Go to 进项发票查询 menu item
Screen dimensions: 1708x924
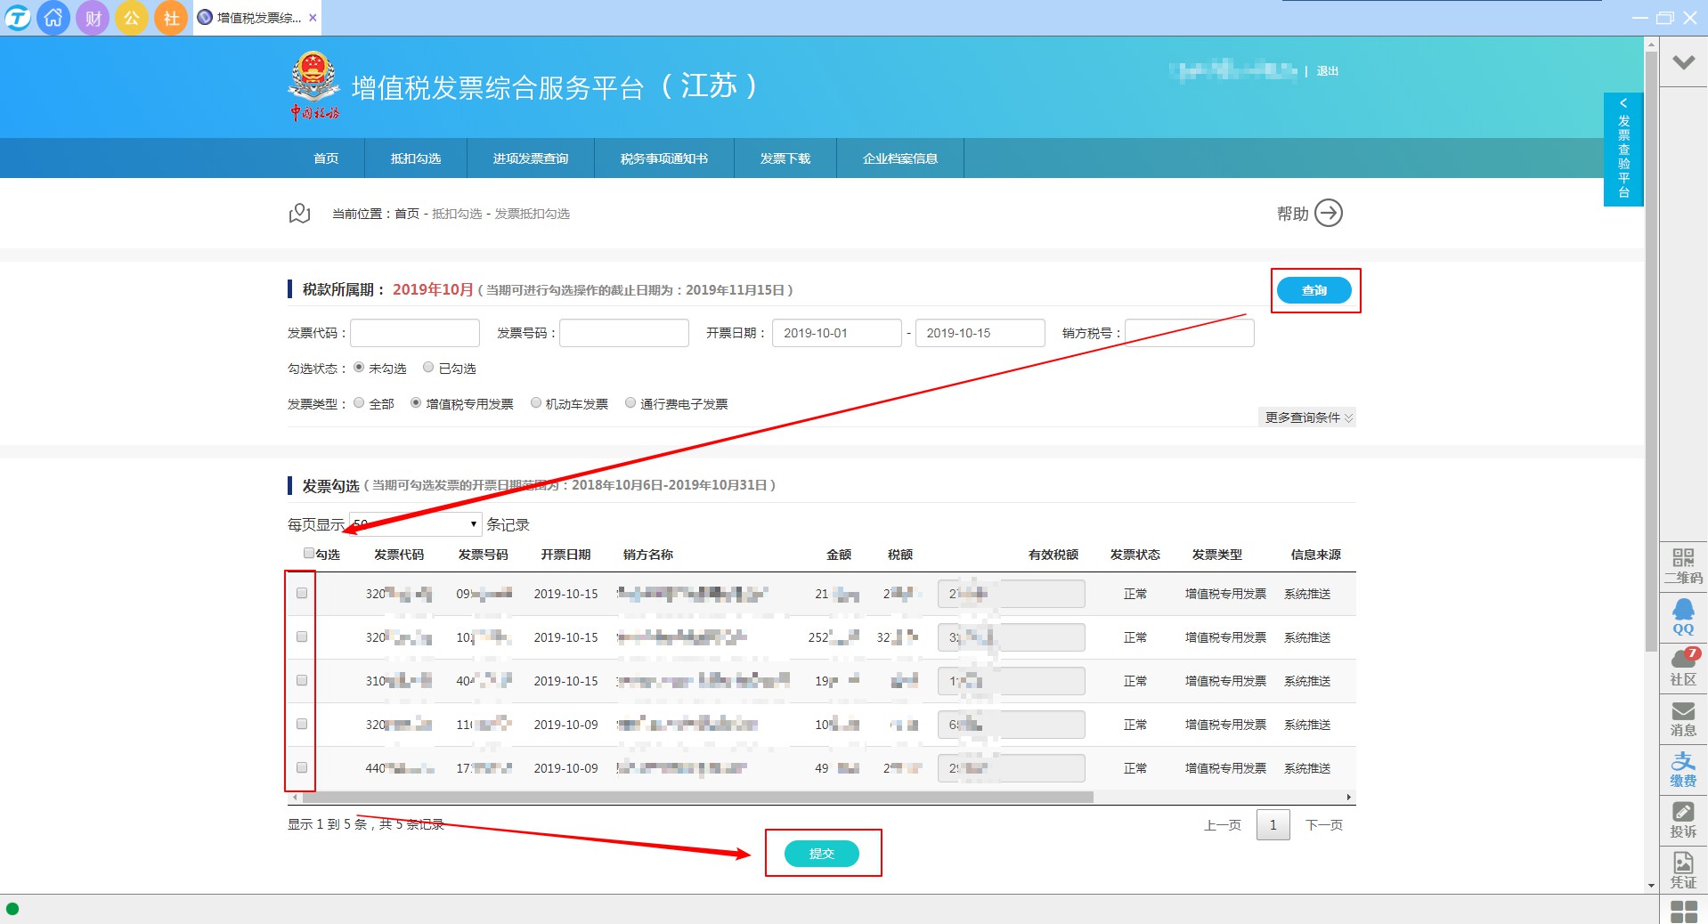(531, 158)
